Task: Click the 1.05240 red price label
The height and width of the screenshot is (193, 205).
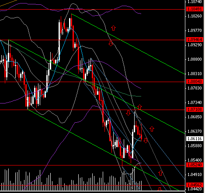Action: click(195, 165)
